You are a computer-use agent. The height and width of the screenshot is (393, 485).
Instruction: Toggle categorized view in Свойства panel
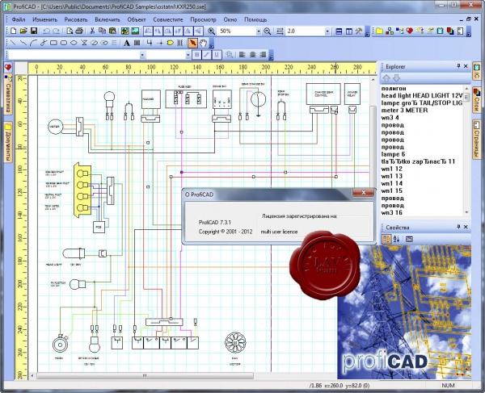tap(386, 239)
